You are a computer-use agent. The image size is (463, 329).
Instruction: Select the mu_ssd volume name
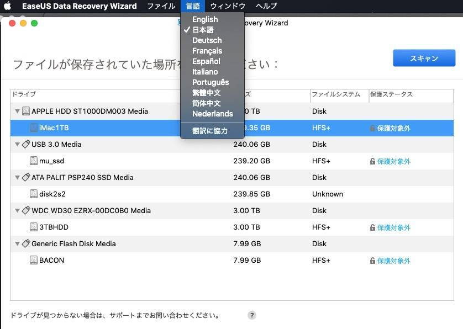[52, 161]
